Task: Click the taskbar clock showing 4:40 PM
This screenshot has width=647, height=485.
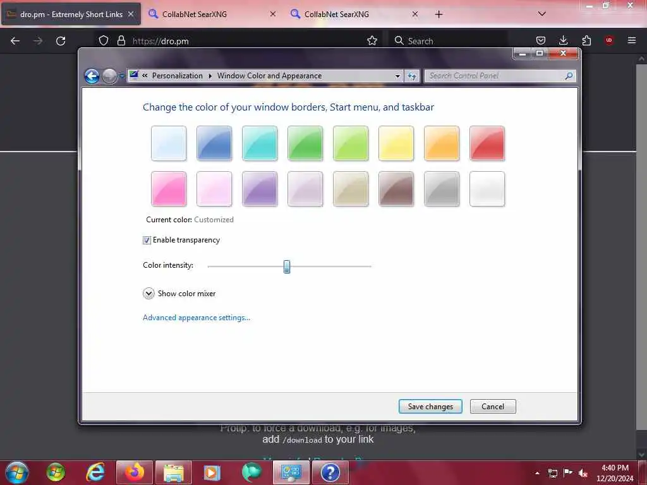Action: [615, 473]
